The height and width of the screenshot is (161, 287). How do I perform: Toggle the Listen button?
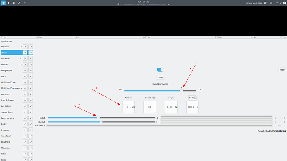pyautogui.click(x=160, y=78)
